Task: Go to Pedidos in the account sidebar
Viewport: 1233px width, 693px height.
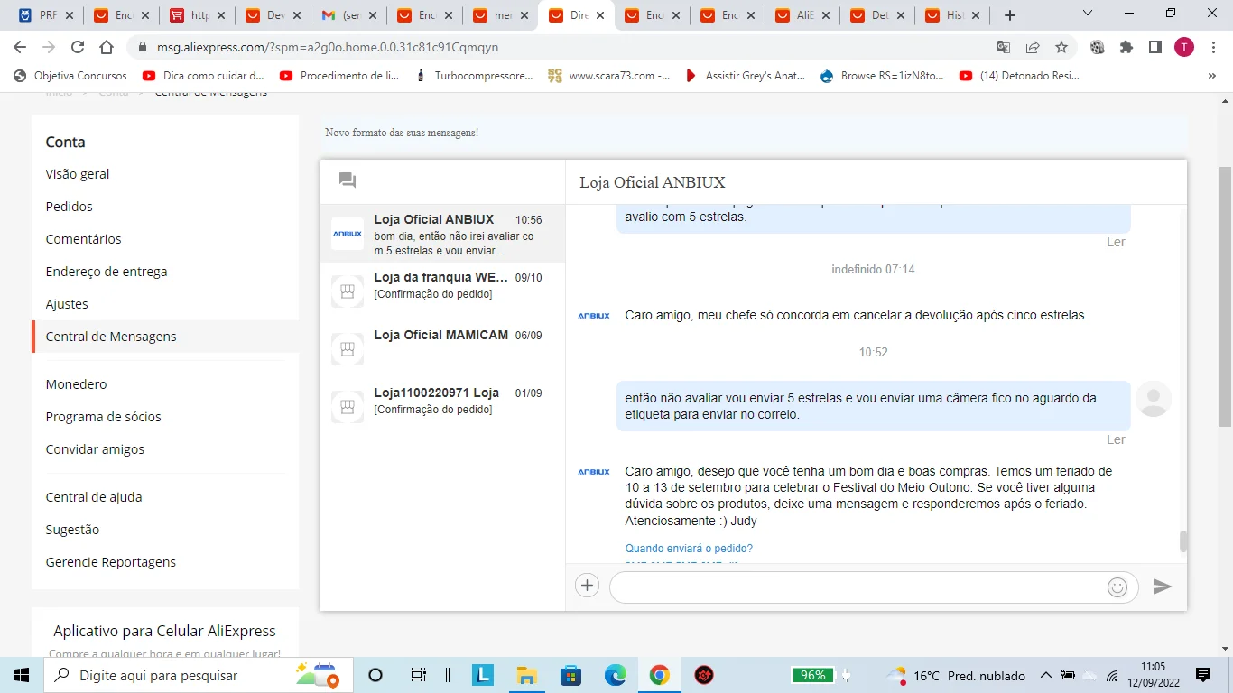Action: [x=70, y=207]
